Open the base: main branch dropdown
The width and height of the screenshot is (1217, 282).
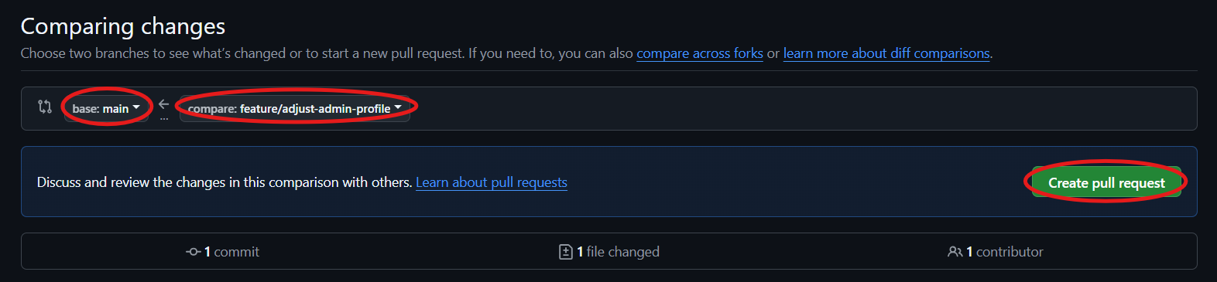click(106, 108)
